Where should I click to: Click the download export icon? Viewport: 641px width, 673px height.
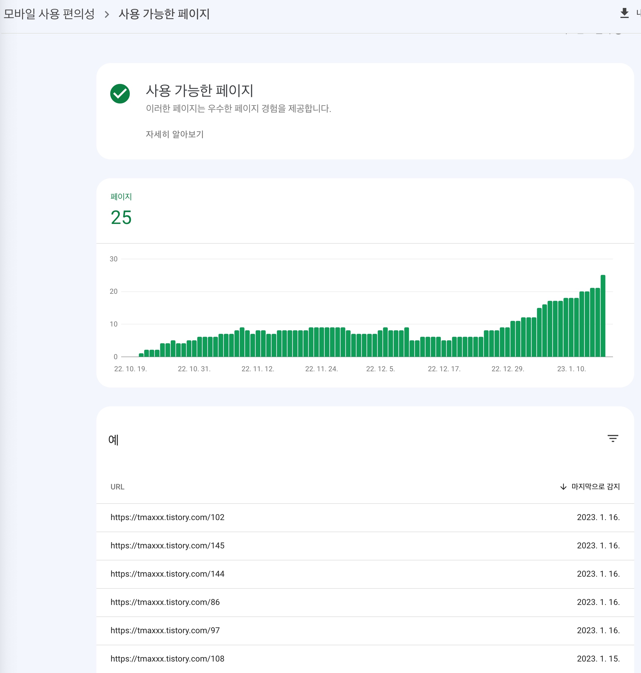pos(624,13)
